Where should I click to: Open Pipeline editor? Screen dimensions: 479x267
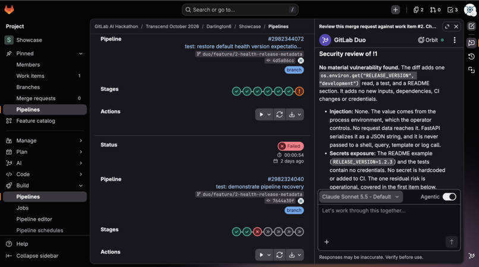tap(45, 219)
